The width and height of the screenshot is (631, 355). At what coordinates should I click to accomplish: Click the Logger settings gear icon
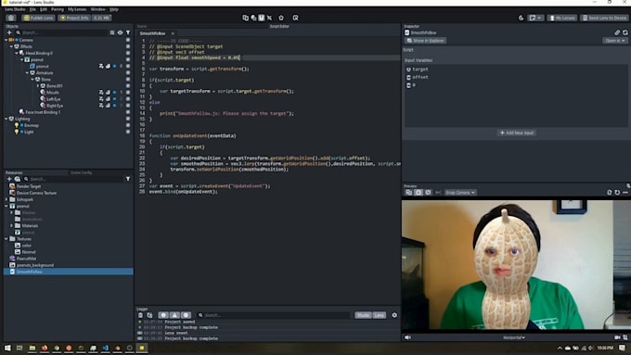[x=394, y=315]
